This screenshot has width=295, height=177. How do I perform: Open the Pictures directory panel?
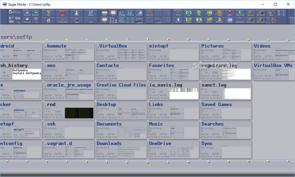[226, 52]
